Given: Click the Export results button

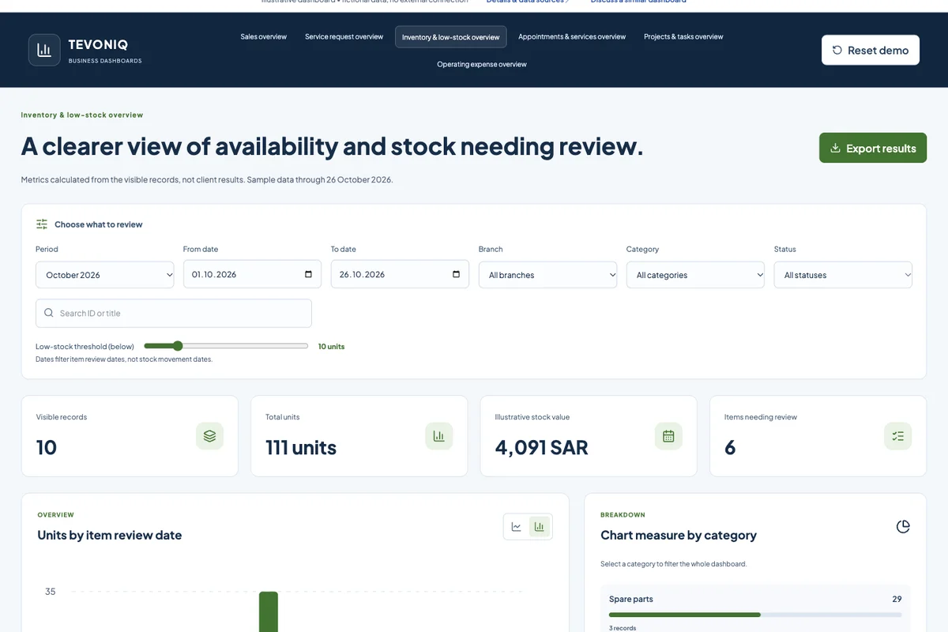Looking at the screenshot, I should [x=873, y=148].
